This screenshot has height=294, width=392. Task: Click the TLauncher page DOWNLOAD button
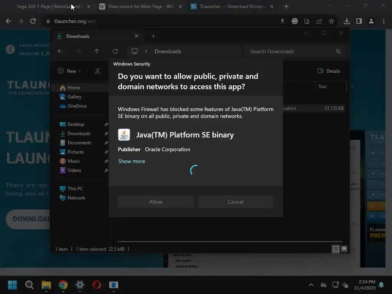click(28, 219)
